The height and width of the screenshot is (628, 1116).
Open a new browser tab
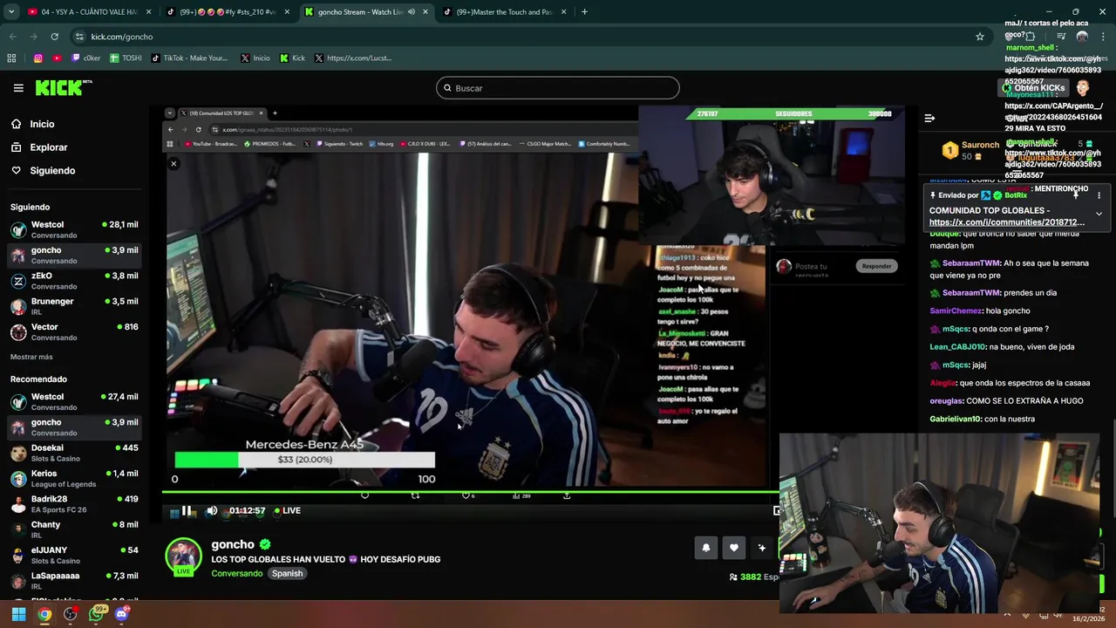point(584,12)
